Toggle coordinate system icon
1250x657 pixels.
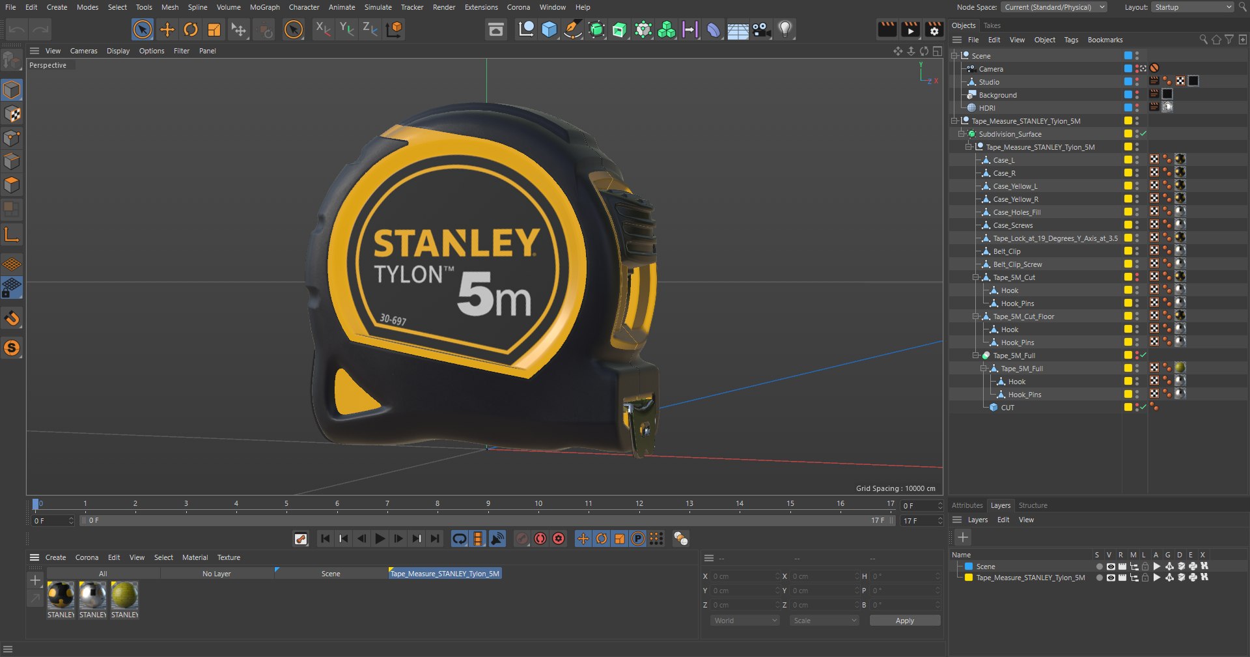click(394, 29)
